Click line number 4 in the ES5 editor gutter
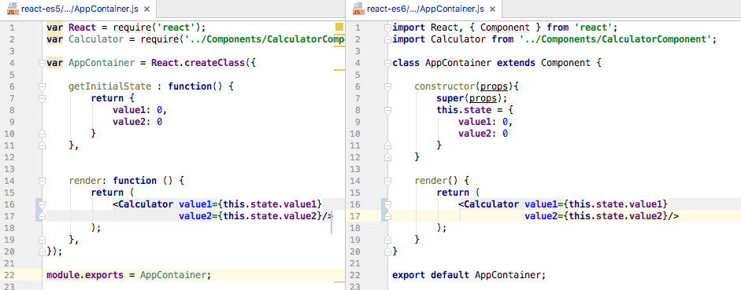The height and width of the screenshot is (290, 741). tap(12, 63)
